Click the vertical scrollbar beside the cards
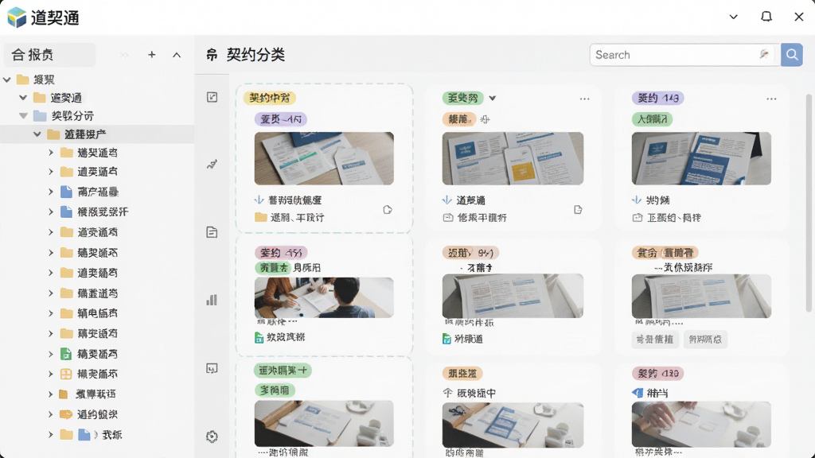Screen dimensions: 815x458 click(809, 203)
